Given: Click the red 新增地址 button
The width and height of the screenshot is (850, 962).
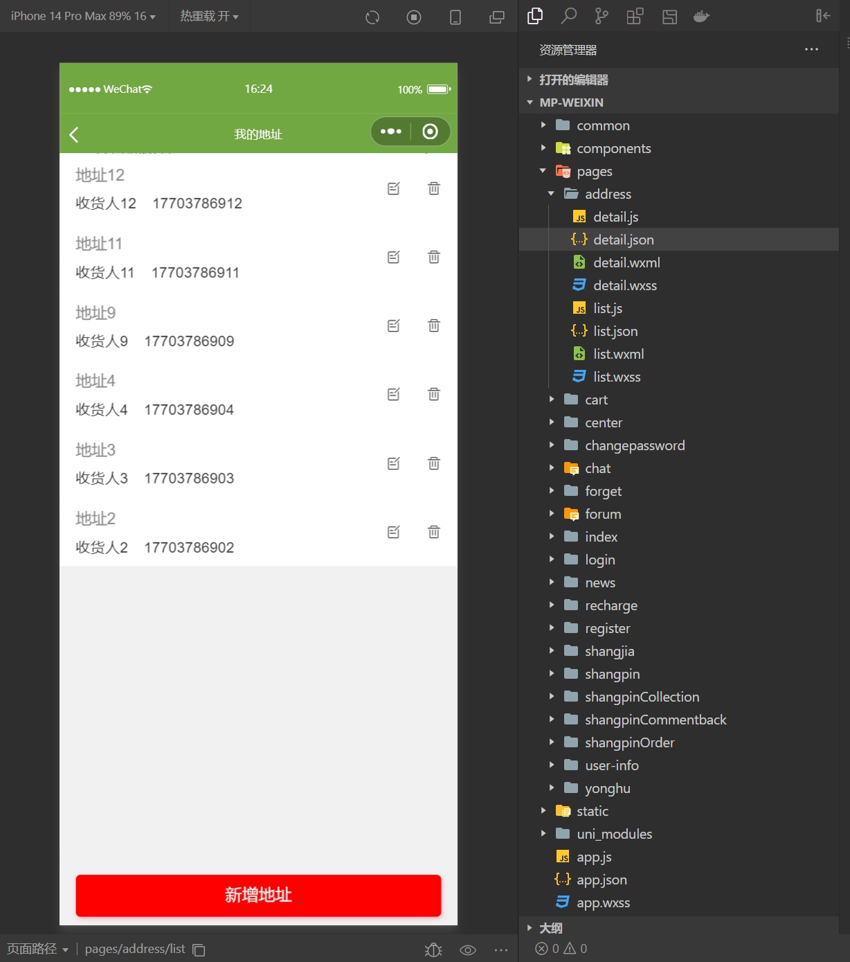Looking at the screenshot, I should point(258,896).
